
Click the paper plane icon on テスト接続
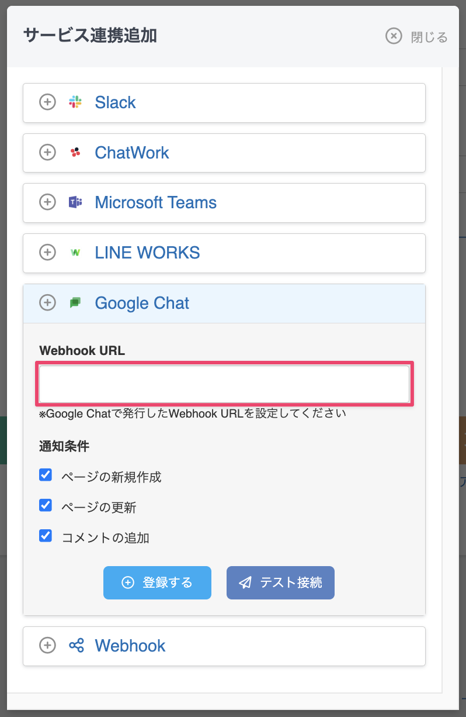tap(245, 582)
